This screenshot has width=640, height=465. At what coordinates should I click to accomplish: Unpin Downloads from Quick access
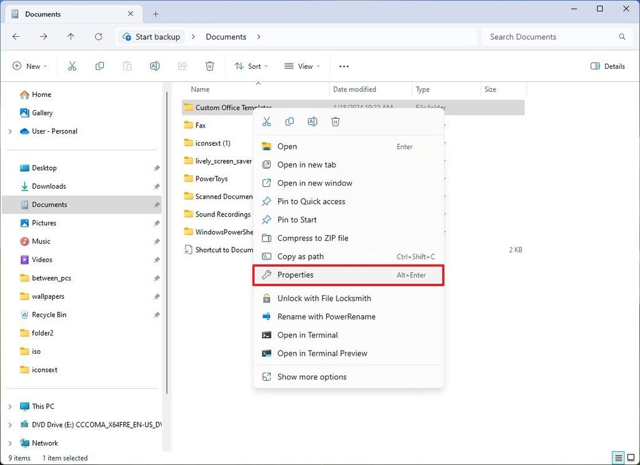157,186
